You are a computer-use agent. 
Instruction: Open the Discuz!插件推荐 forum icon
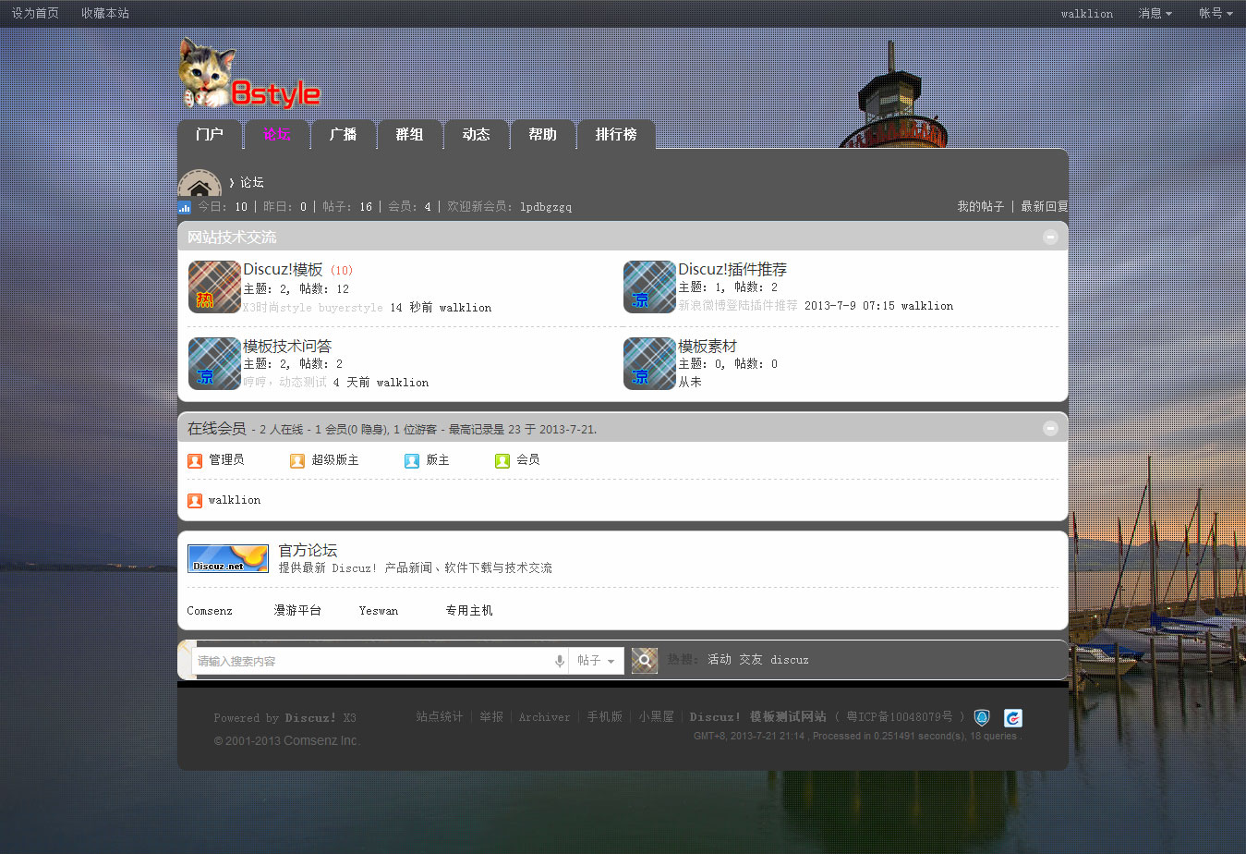(x=649, y=287)
